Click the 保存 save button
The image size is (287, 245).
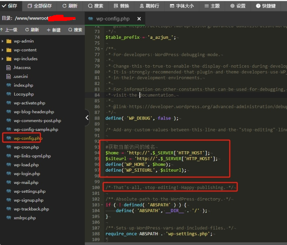point(10,6)
